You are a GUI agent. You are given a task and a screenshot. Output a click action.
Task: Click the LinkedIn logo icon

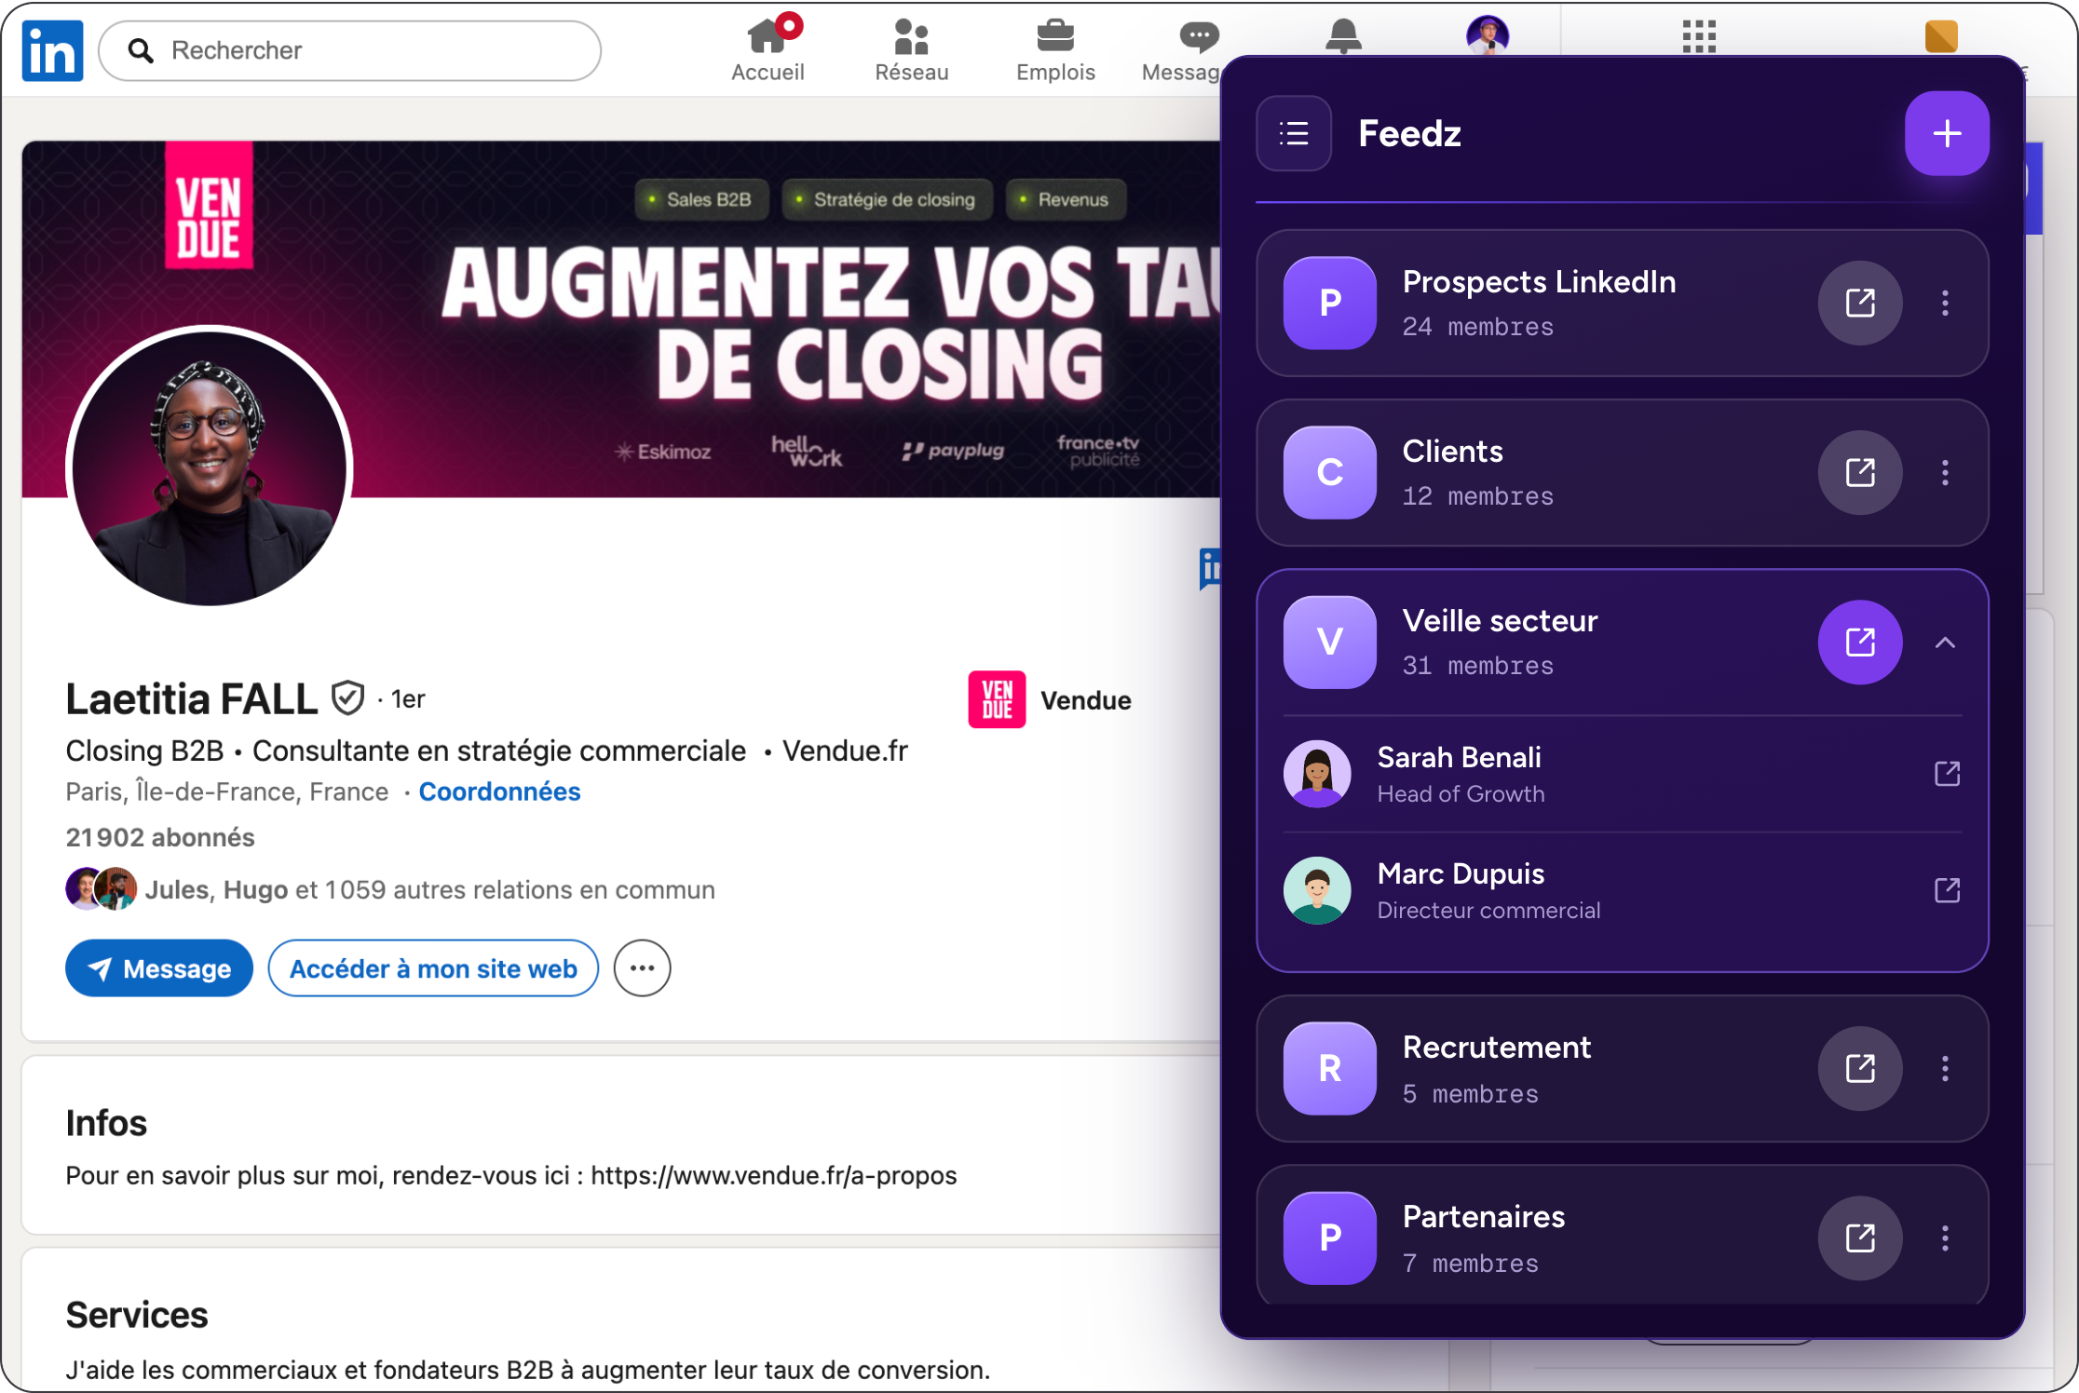(52, 50)
